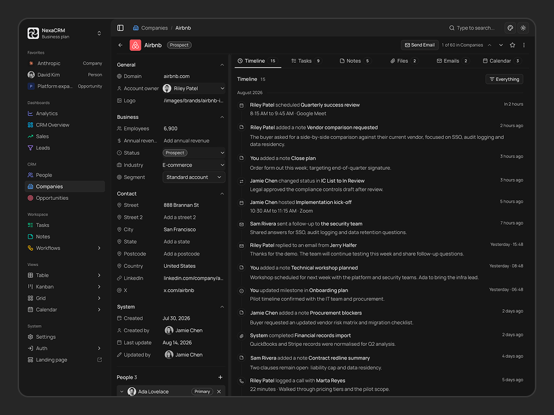Switch to the Timeline tab
Screen dimensions: 554x415
[258, 61]
